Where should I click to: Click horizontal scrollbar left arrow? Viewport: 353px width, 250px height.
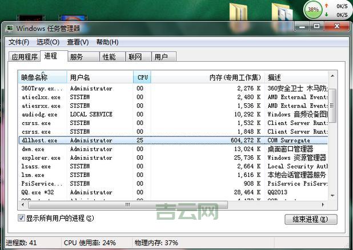pos(23,204)
